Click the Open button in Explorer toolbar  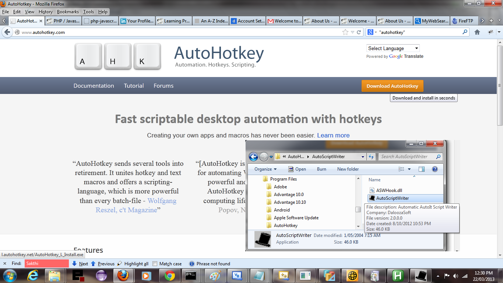(x=297, y=169)
